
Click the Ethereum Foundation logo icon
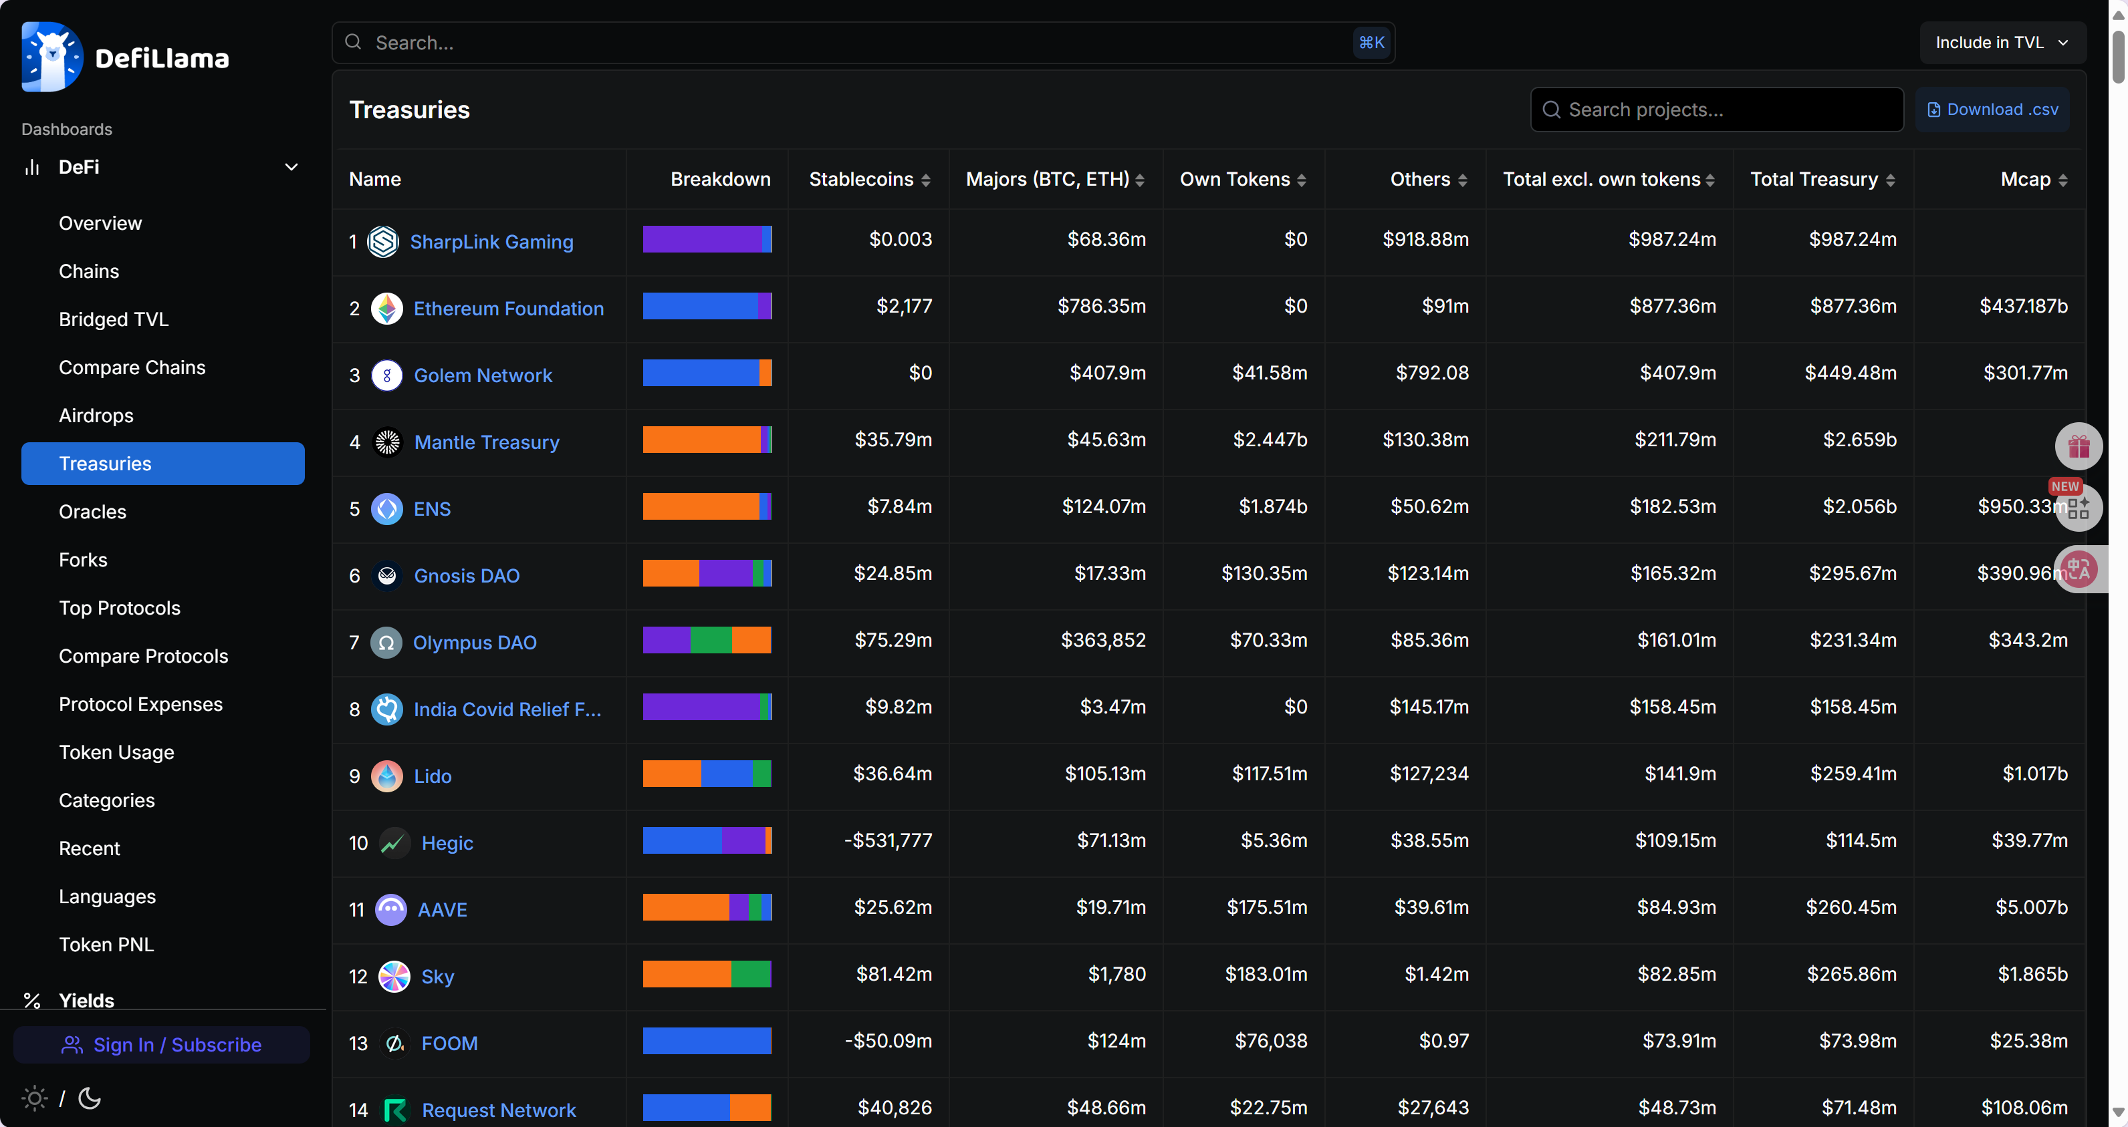(386, 308)
